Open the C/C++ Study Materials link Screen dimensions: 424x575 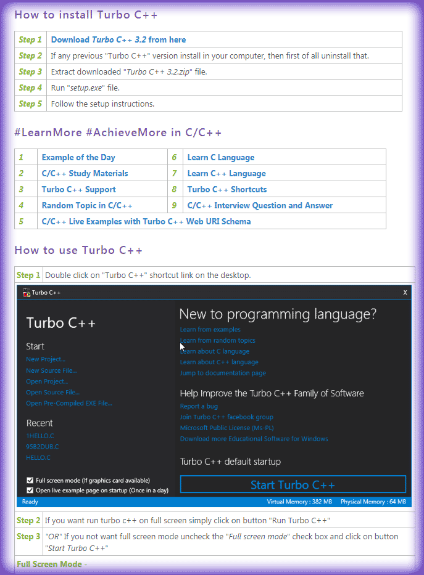click(x=85, y=173)
